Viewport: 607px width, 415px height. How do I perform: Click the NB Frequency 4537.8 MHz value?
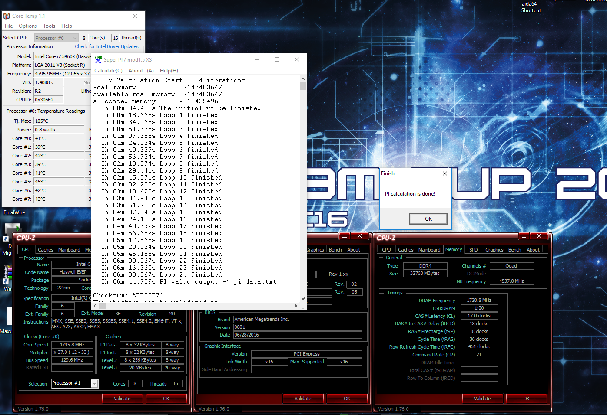511,281
